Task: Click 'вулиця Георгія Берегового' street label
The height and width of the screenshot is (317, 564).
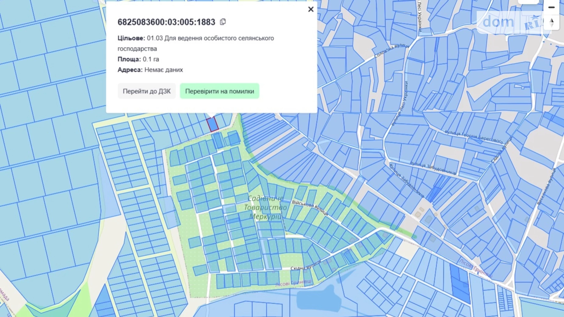Action: pos(473,137)
